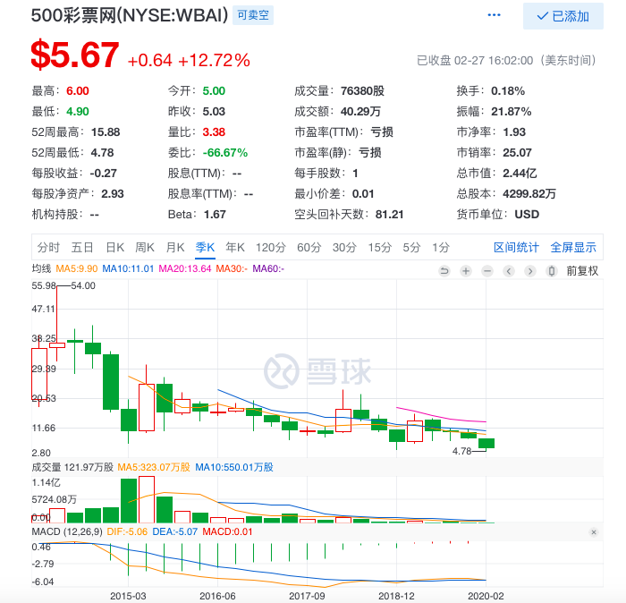Click the candlestick style icon
This screenshot has width=626, height=603.
(553, 270)
